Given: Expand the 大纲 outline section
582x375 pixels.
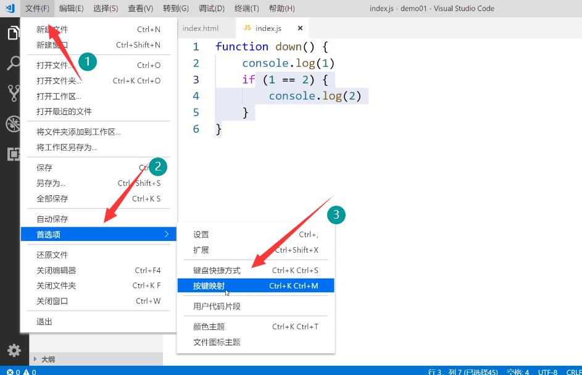Looking at the screenshot, I should point(48,359).
